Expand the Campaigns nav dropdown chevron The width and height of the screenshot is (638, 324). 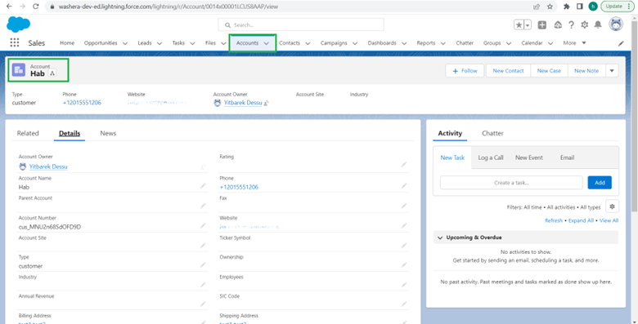[x=355, y=43]
